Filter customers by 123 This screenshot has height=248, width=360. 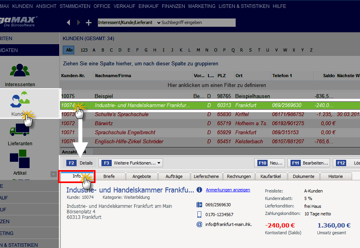pyautogui.click(x=84, y=50)
